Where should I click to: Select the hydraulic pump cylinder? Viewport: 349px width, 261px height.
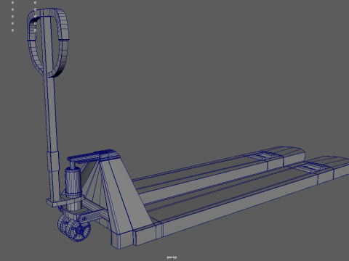coord(73,183)
